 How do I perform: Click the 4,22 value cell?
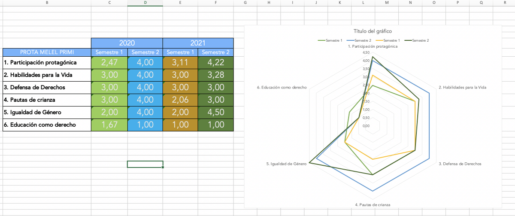[216, 63]
